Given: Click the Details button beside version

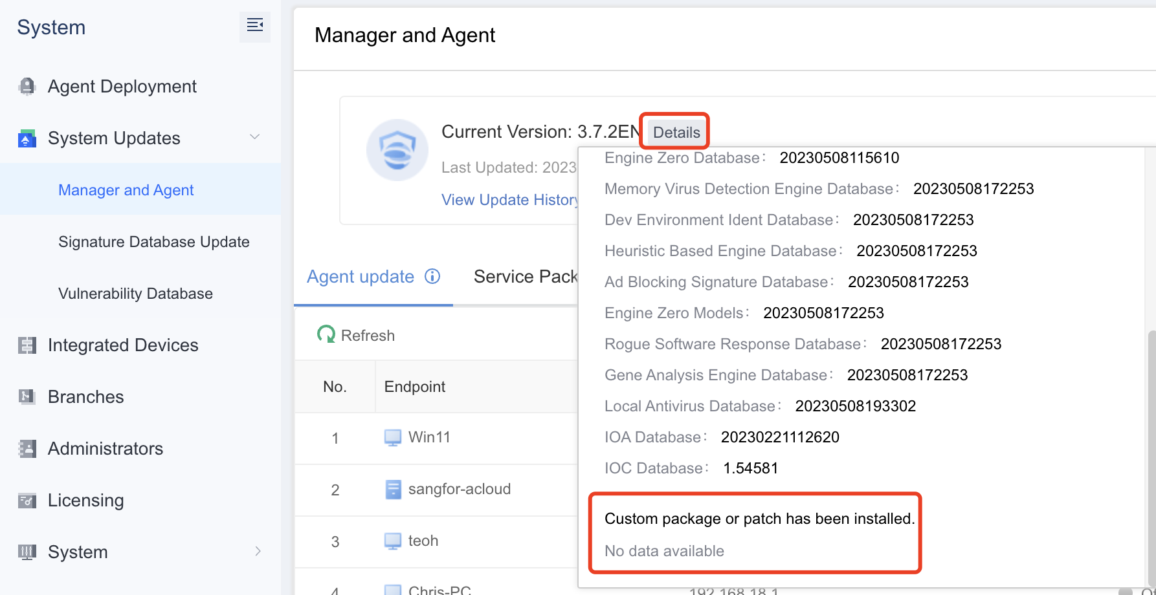Looking at the screenshot, I should [x=676, y=133].
